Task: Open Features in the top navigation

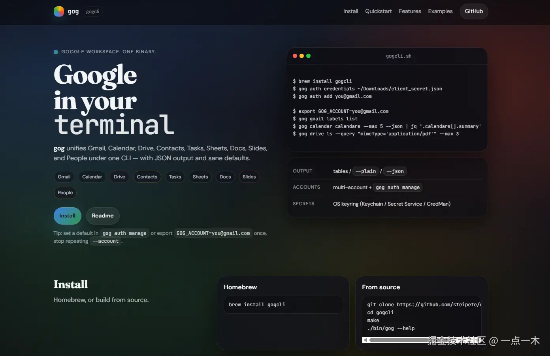Action: [410, 11]
